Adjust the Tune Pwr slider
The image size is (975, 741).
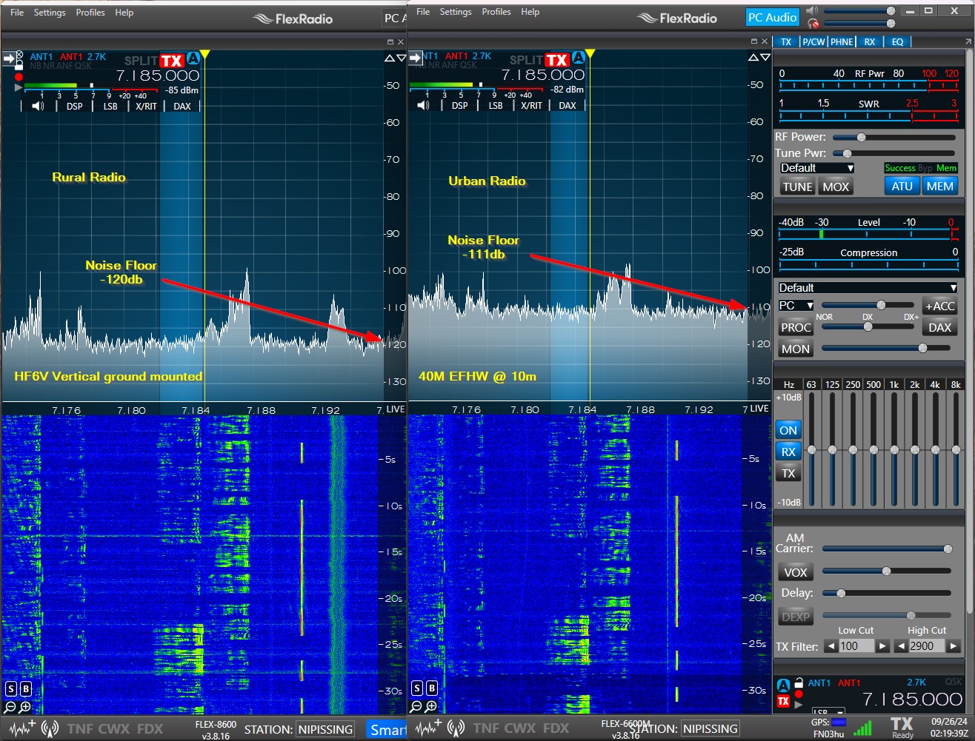(x=894, y=153)
